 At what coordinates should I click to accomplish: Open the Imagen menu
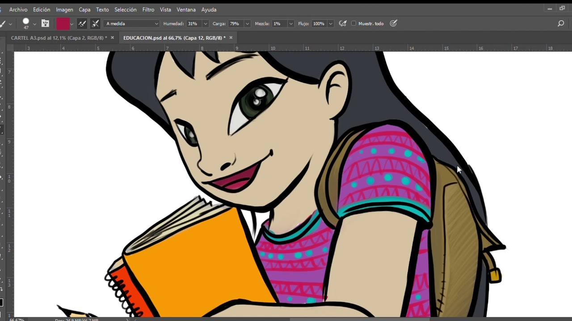pos(64,9)
